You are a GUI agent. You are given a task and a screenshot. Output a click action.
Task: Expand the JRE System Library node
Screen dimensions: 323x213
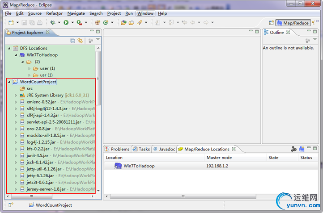coord(16,96)
